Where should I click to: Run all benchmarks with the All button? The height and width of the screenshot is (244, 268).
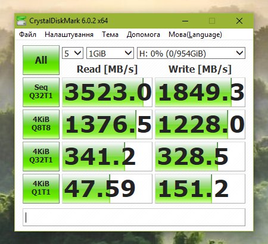41,60
